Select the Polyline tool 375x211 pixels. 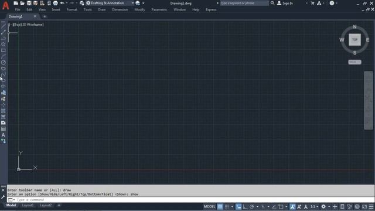[3, 38]
